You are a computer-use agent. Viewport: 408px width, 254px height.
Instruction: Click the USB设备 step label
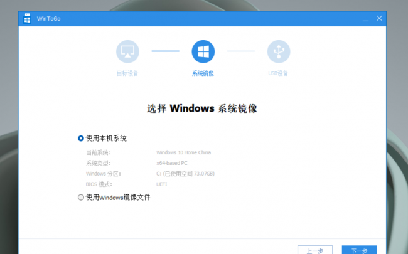pyautogui.click(x=278, y=73)
